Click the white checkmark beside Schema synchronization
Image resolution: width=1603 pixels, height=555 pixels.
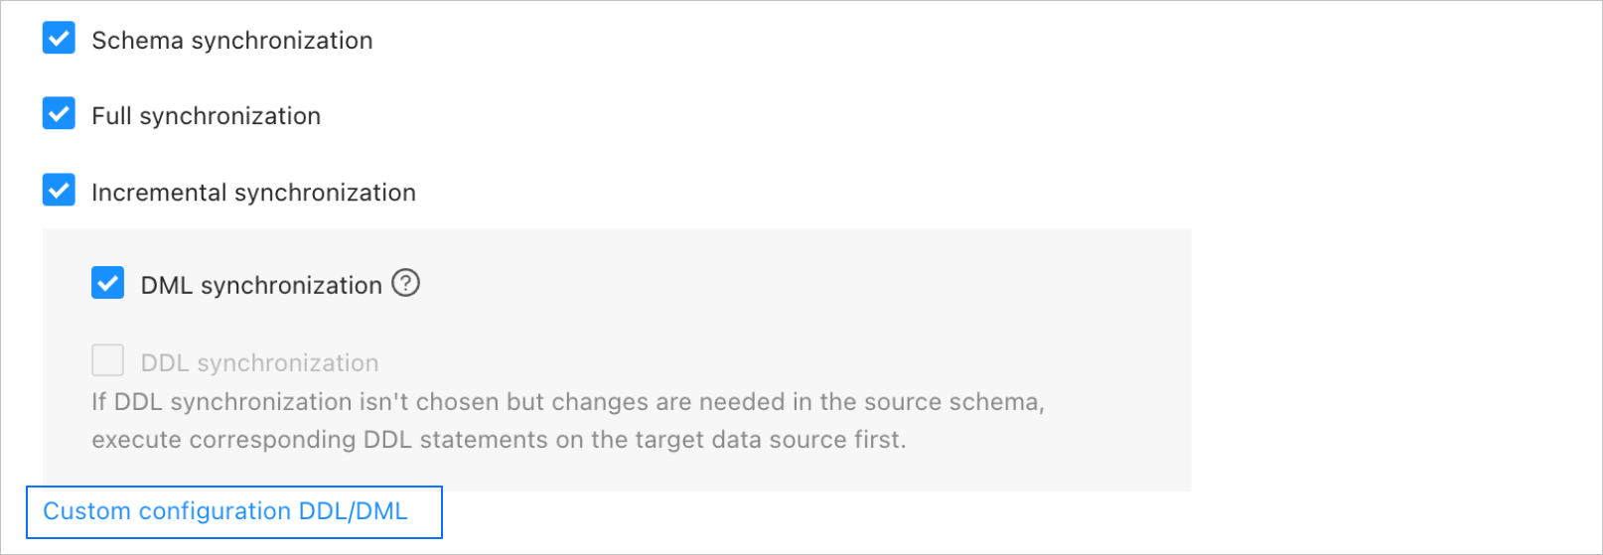tap(59, 39)
